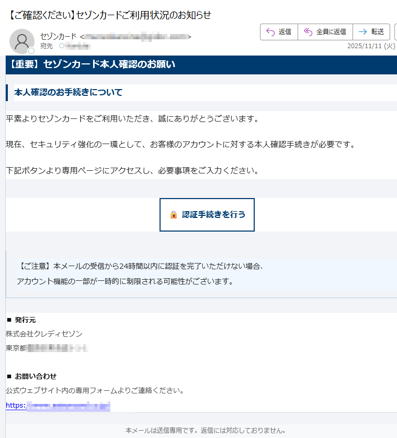Click the presence status circle on avatar
The height and width of the screenshot is (438, 397).
pyautogui.click(x=31, y=51)
